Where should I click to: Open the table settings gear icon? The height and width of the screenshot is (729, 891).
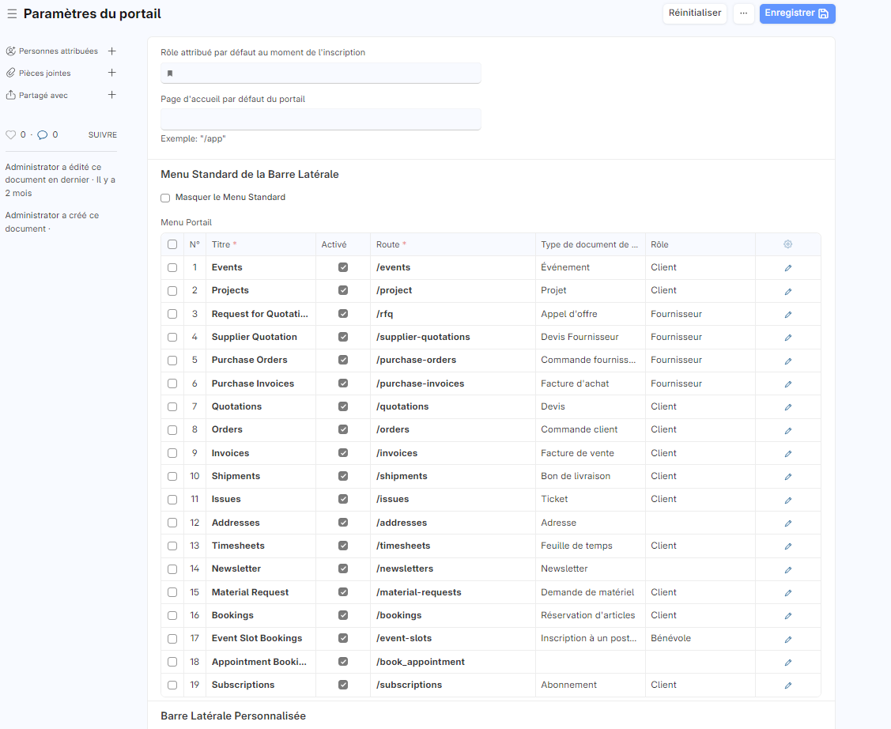tap(787, 244)
